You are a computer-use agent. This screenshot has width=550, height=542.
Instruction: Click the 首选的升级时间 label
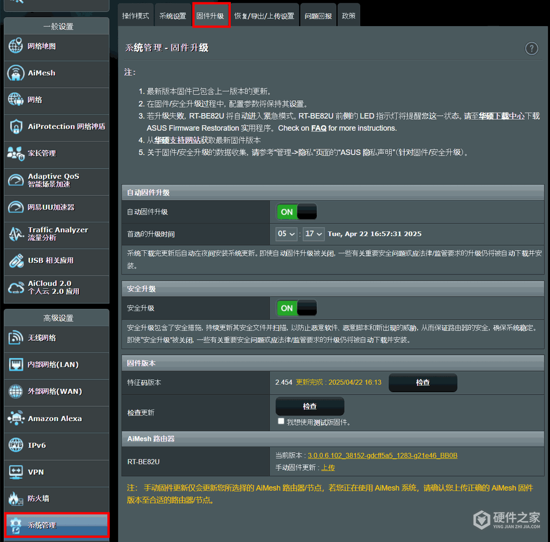point(151,234)
